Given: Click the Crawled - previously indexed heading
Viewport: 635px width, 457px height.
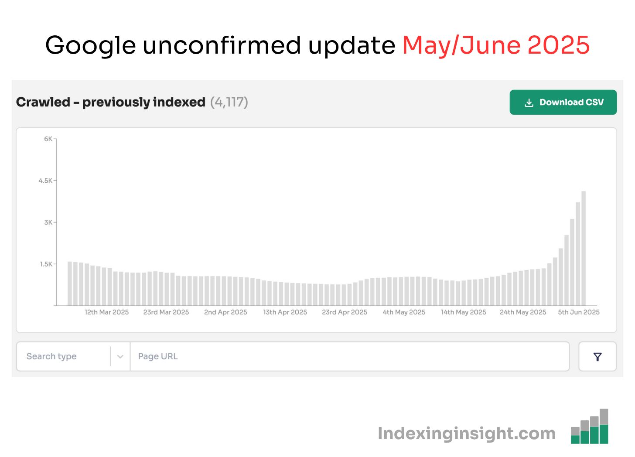Looking at the screenshot, I should tap(111, 102).
